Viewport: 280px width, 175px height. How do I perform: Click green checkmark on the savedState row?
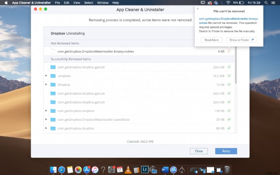(229, 119)
